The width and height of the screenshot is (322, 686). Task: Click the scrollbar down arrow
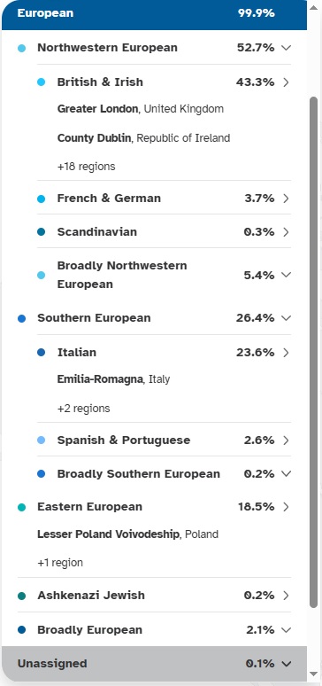click(x=314, y=674)
